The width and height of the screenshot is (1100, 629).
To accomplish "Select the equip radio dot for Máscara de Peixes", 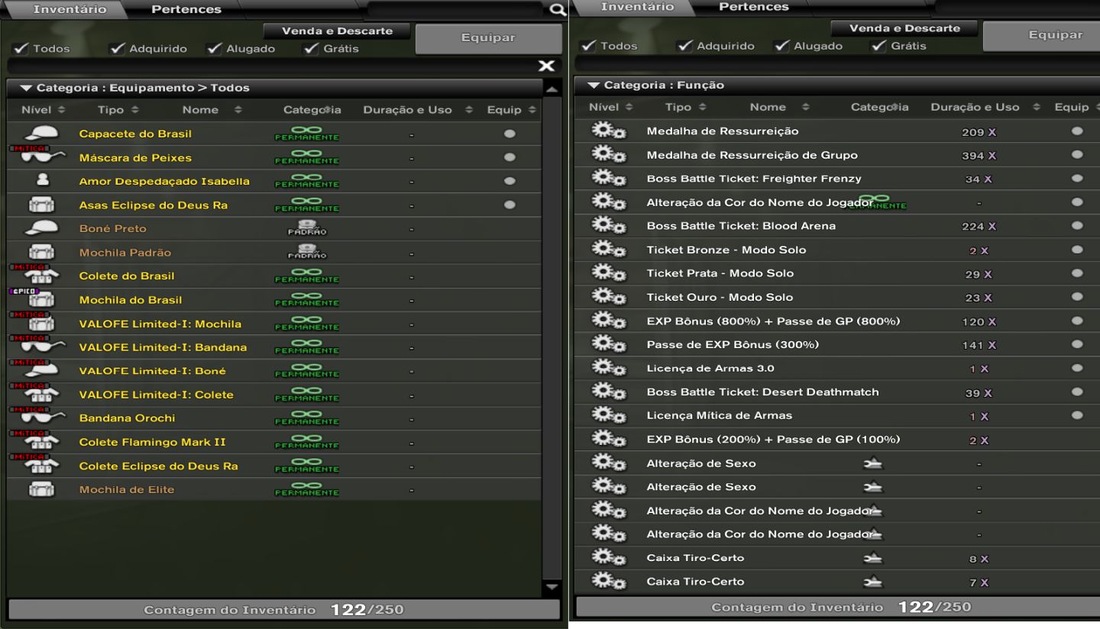I will [510, 157].
